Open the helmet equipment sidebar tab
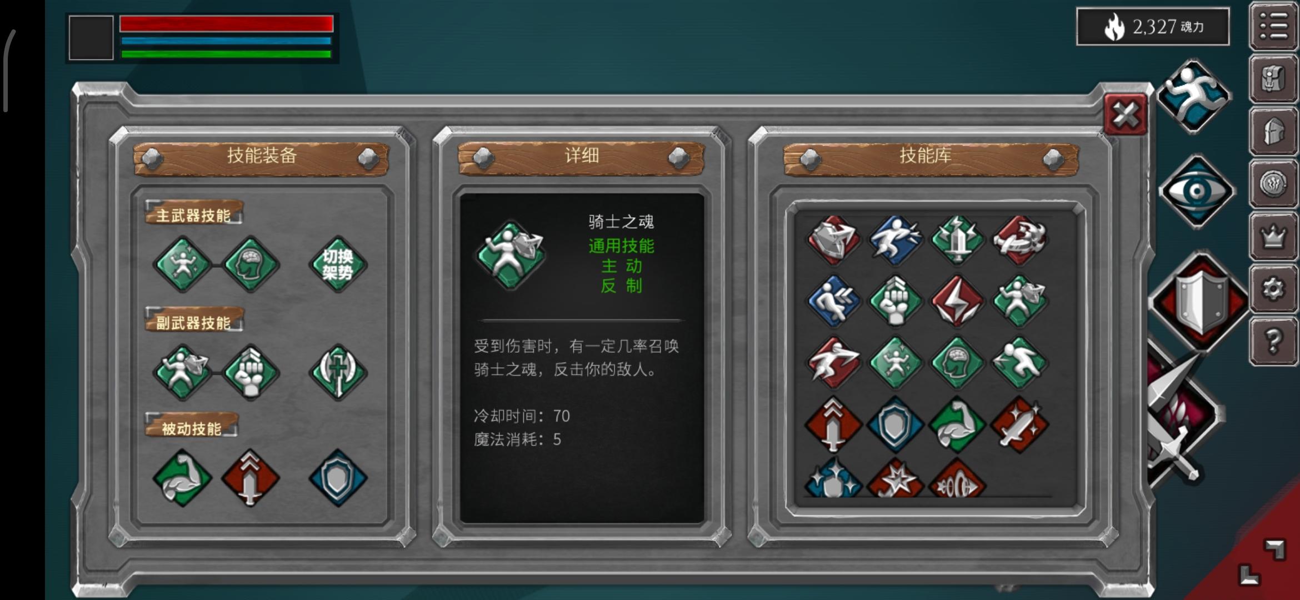Image resolution: width=1300 pixels, height=600 pixels. (x=1273, y=131)
